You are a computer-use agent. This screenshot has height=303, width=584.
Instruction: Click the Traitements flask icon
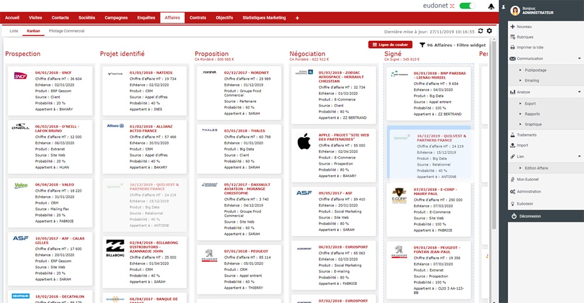(x=513, y=135)
